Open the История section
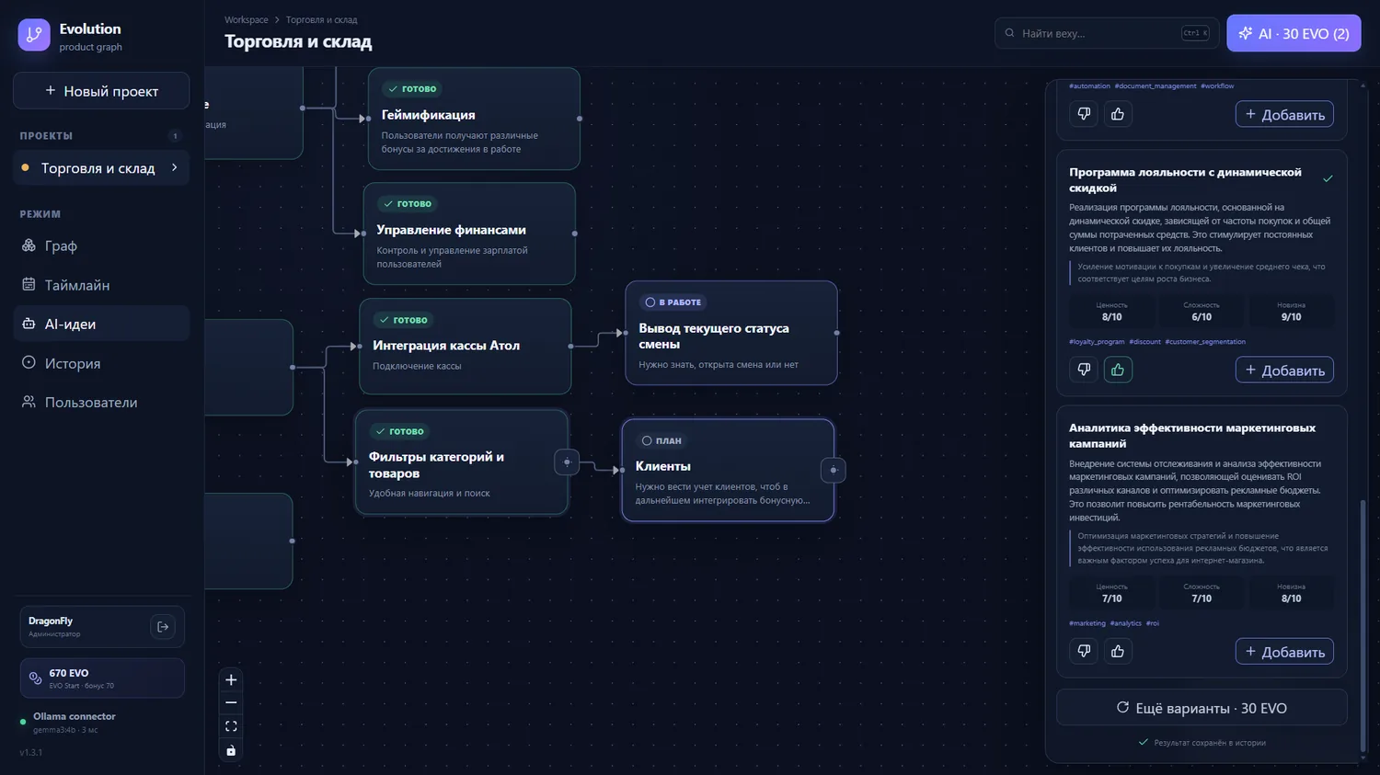 (101, 363)
